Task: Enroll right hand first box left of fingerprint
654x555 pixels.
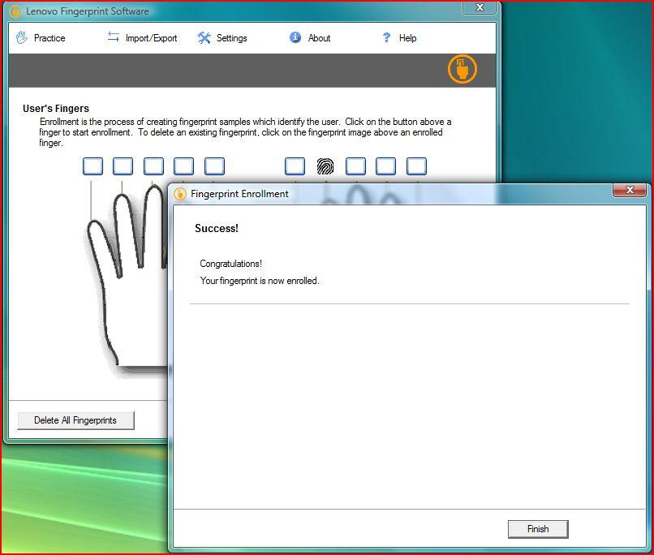Action: click(x=295, y=166)
